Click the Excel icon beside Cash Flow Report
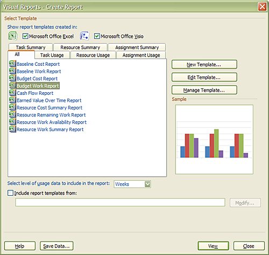 click(x=12, y=93)
